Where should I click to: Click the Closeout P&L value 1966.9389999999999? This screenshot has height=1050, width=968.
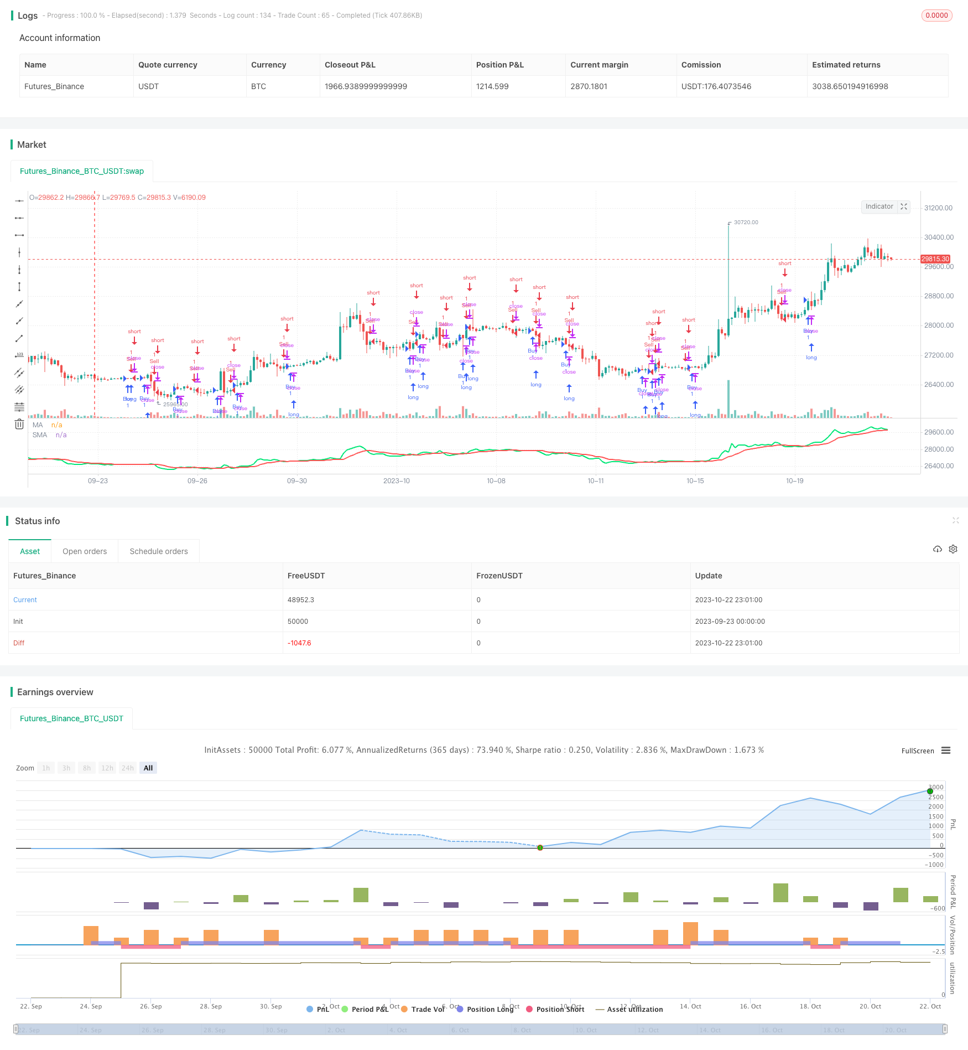pos(366,86)
